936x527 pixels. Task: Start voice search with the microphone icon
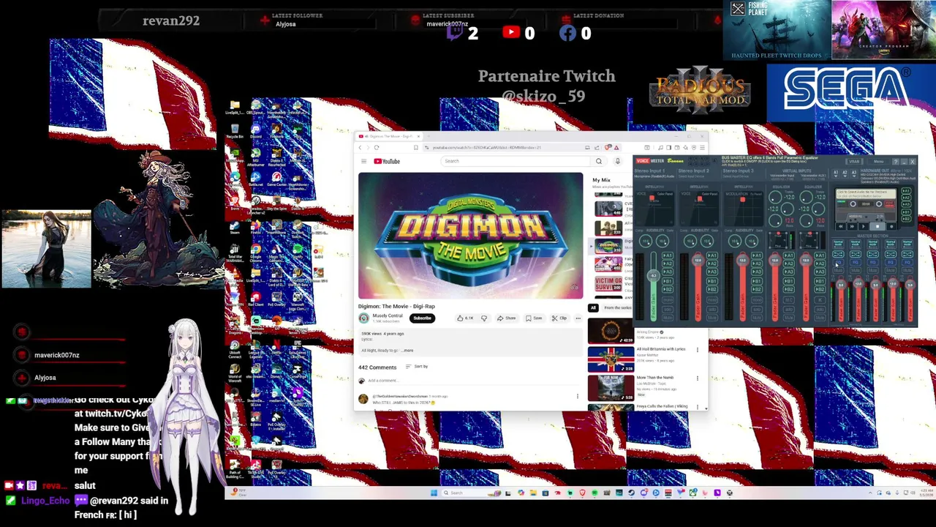617,161
